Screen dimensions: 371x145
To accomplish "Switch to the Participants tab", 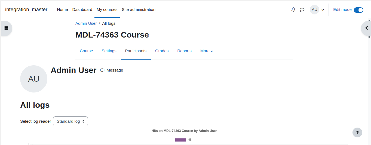I will click(x=136, y=51).
